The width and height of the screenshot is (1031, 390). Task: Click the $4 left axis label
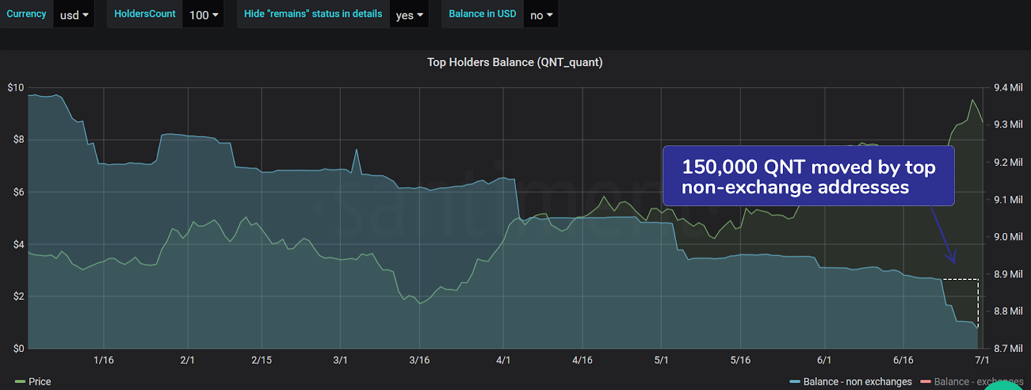(19, 245)
